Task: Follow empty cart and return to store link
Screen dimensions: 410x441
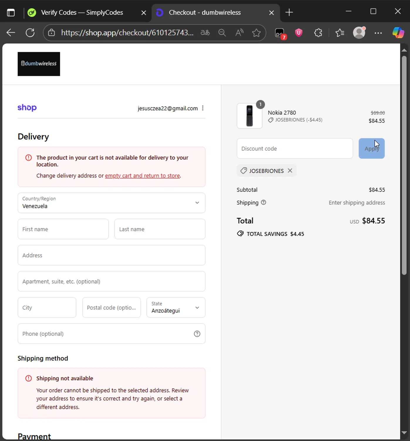Action: click(x=142, y=176)
